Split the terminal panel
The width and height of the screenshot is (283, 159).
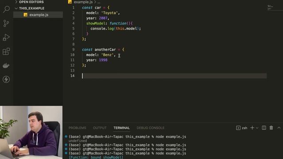pyautogui.click(x=264, y=128)
